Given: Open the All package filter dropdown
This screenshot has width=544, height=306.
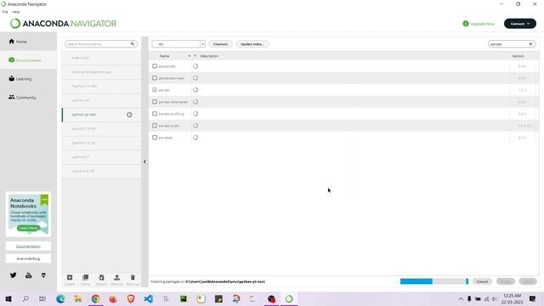Looking at the screenshot, I should (x=178, y=44).
